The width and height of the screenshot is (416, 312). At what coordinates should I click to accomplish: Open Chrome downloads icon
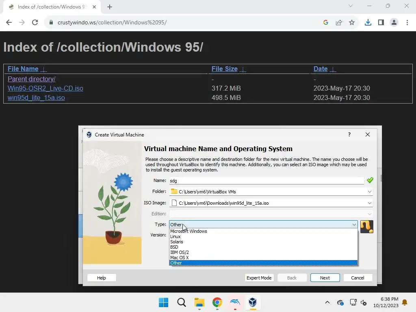pos(368,23)
